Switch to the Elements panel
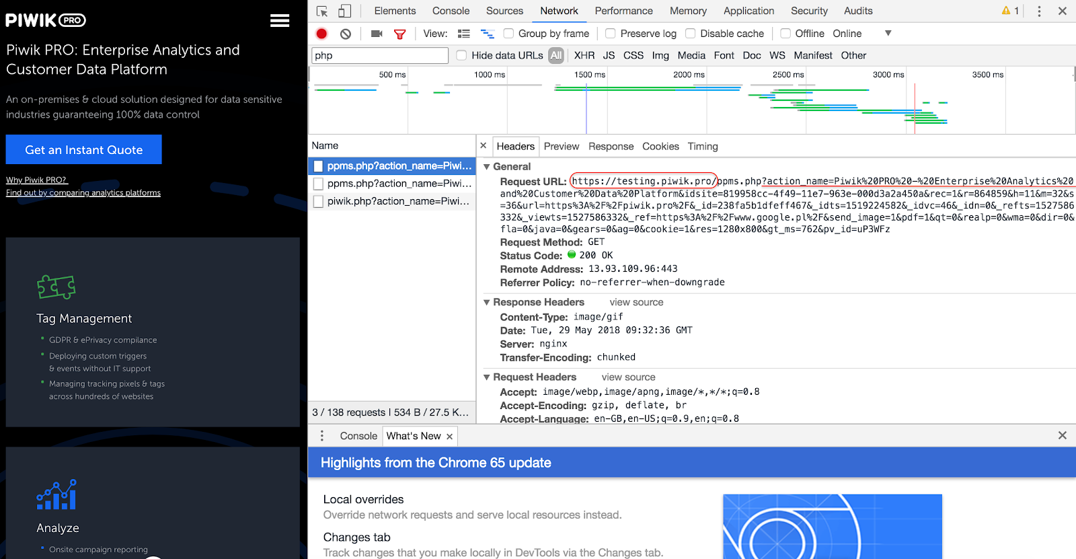Screen dimensions: 1076x559 395,11
